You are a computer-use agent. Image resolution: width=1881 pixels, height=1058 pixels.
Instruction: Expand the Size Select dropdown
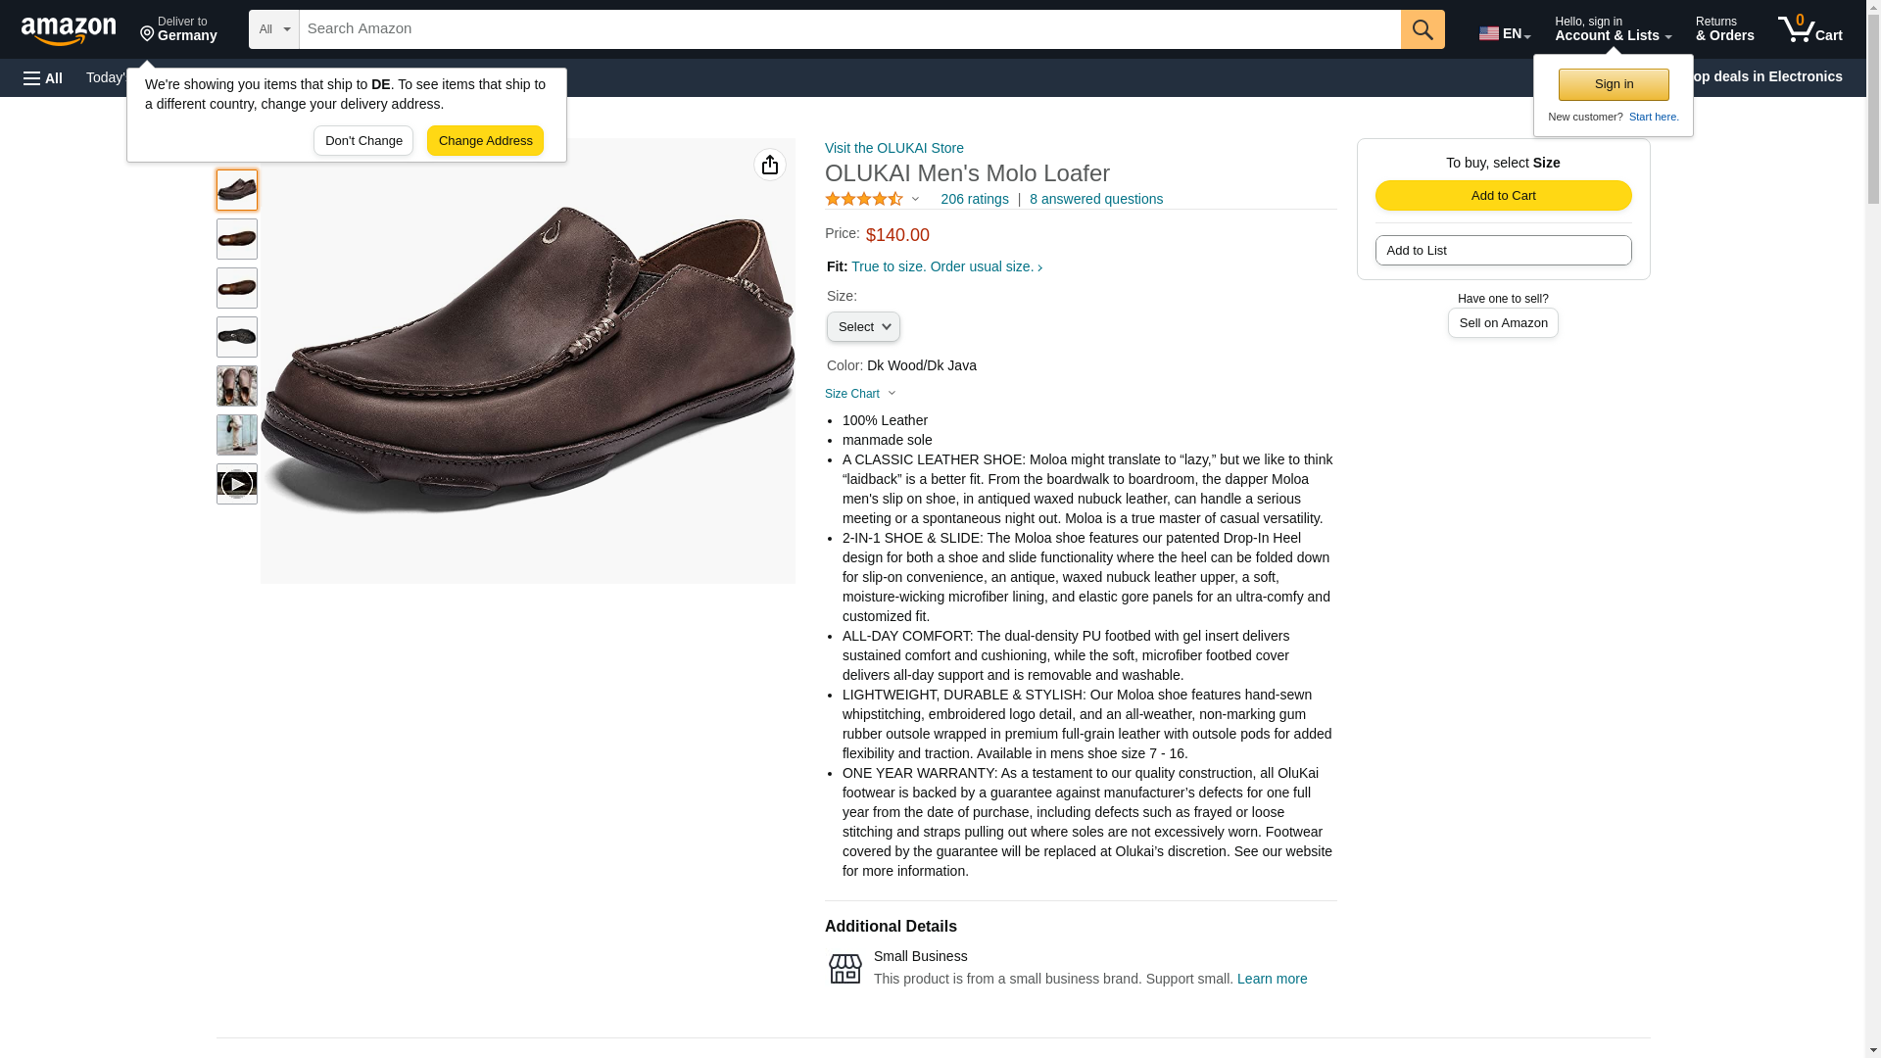coord(863,326)
